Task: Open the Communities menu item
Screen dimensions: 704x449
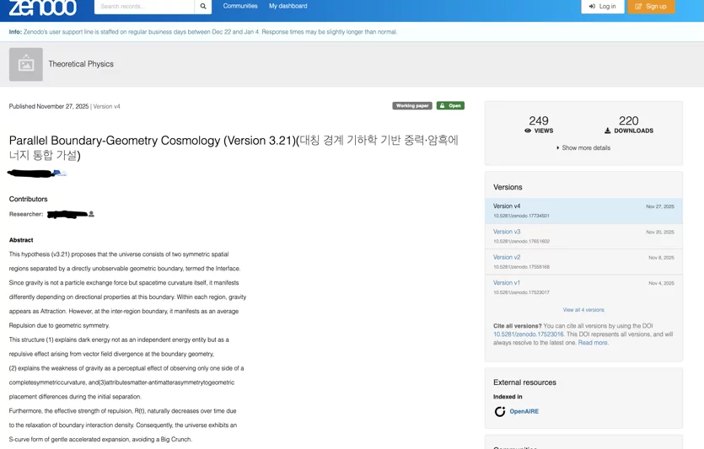Action: tap(240, 6)
